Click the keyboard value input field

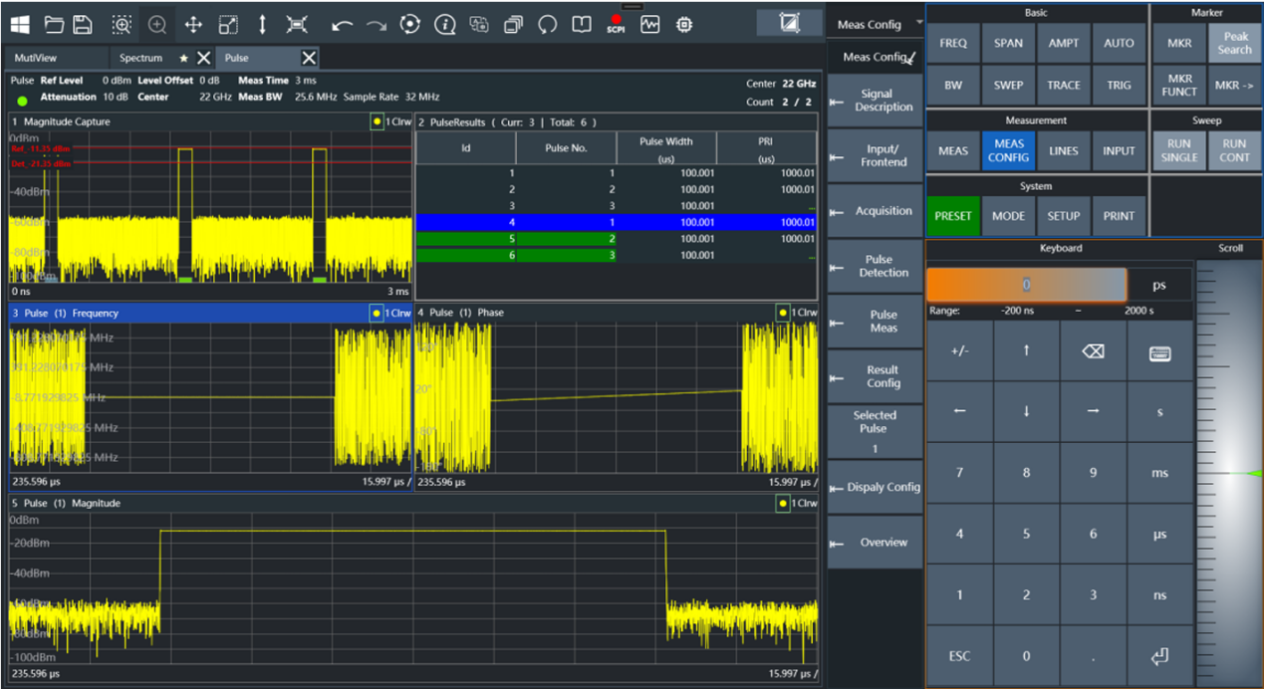point(1027,285)
